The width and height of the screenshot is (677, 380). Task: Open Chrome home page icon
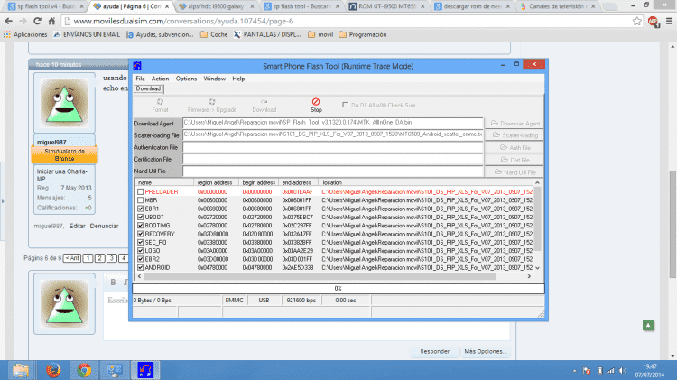click(x=51, y=21)
